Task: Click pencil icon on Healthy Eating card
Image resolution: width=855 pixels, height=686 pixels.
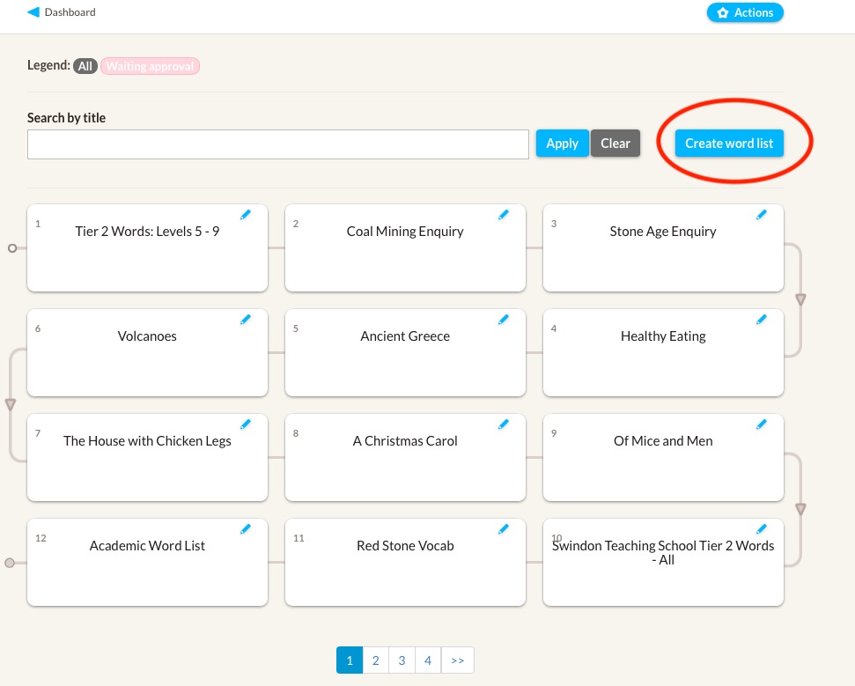Action: point(762,320)
